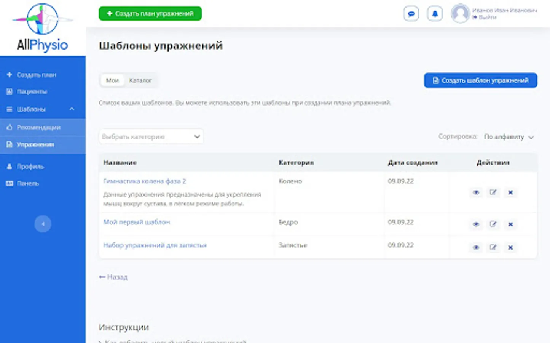Open the "По алфавиту" sorting dropdown
550x343 pixels.
509,137
